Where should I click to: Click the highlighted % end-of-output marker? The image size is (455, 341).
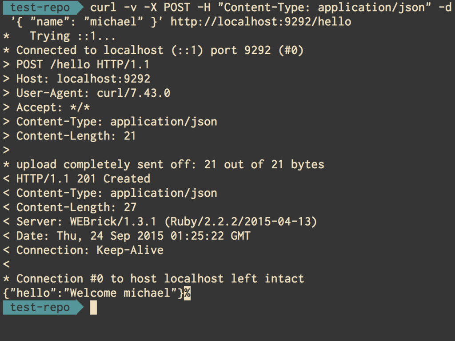pyautogui.click(x=187, y=293)
